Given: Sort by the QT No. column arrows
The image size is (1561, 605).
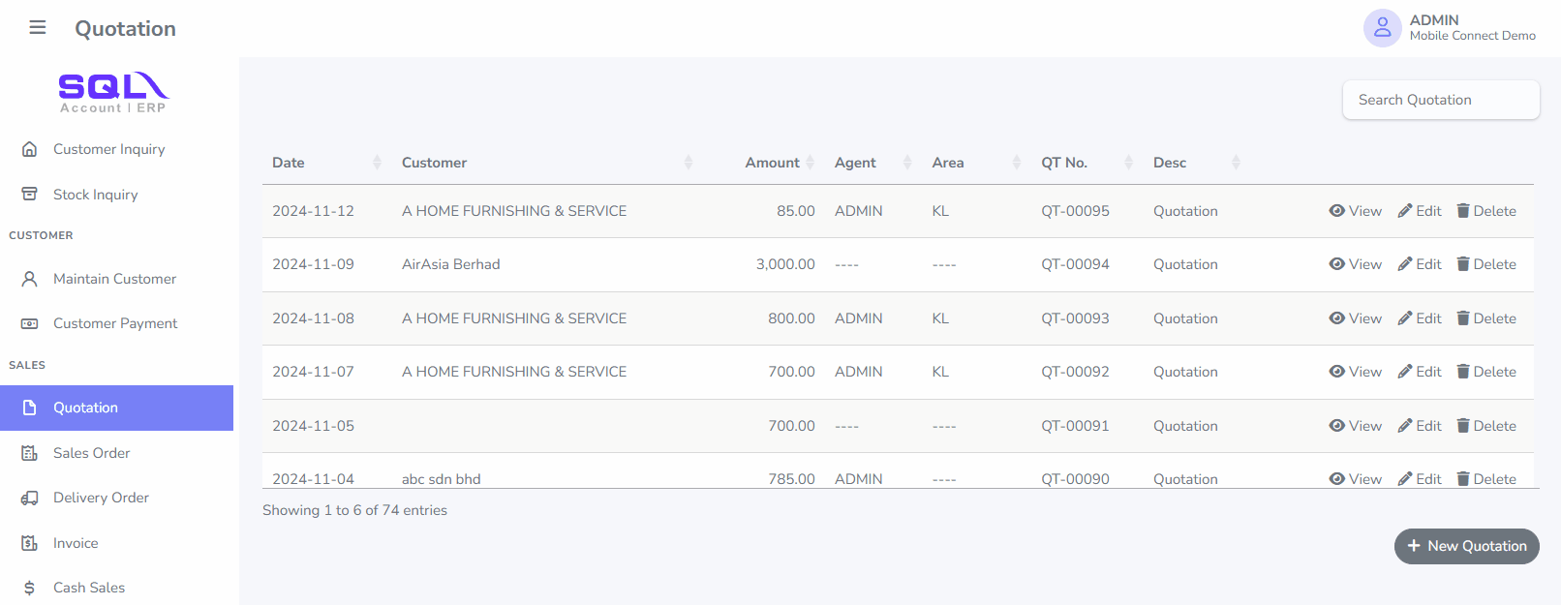Looking at the screenshot, I should click(x=1128, y=163).
